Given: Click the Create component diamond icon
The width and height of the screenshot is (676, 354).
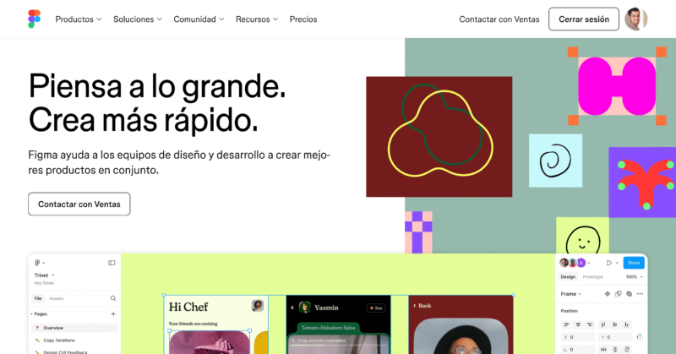Looking at the screenshot, I should pyautogui.click(x=608, y=294).
